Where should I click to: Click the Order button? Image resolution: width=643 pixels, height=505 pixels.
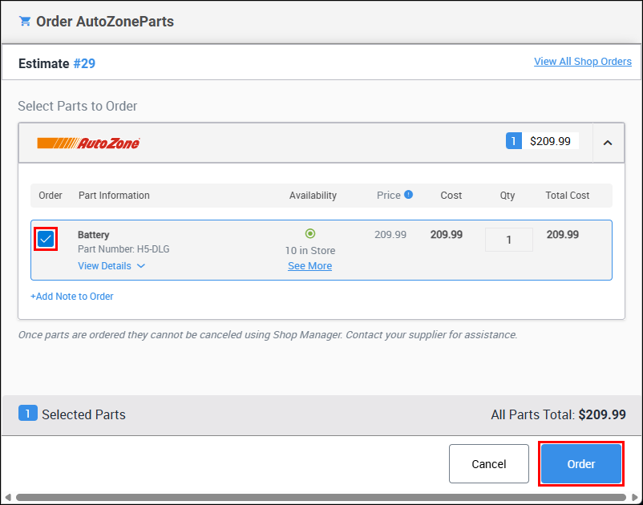[x=581, y=464]
